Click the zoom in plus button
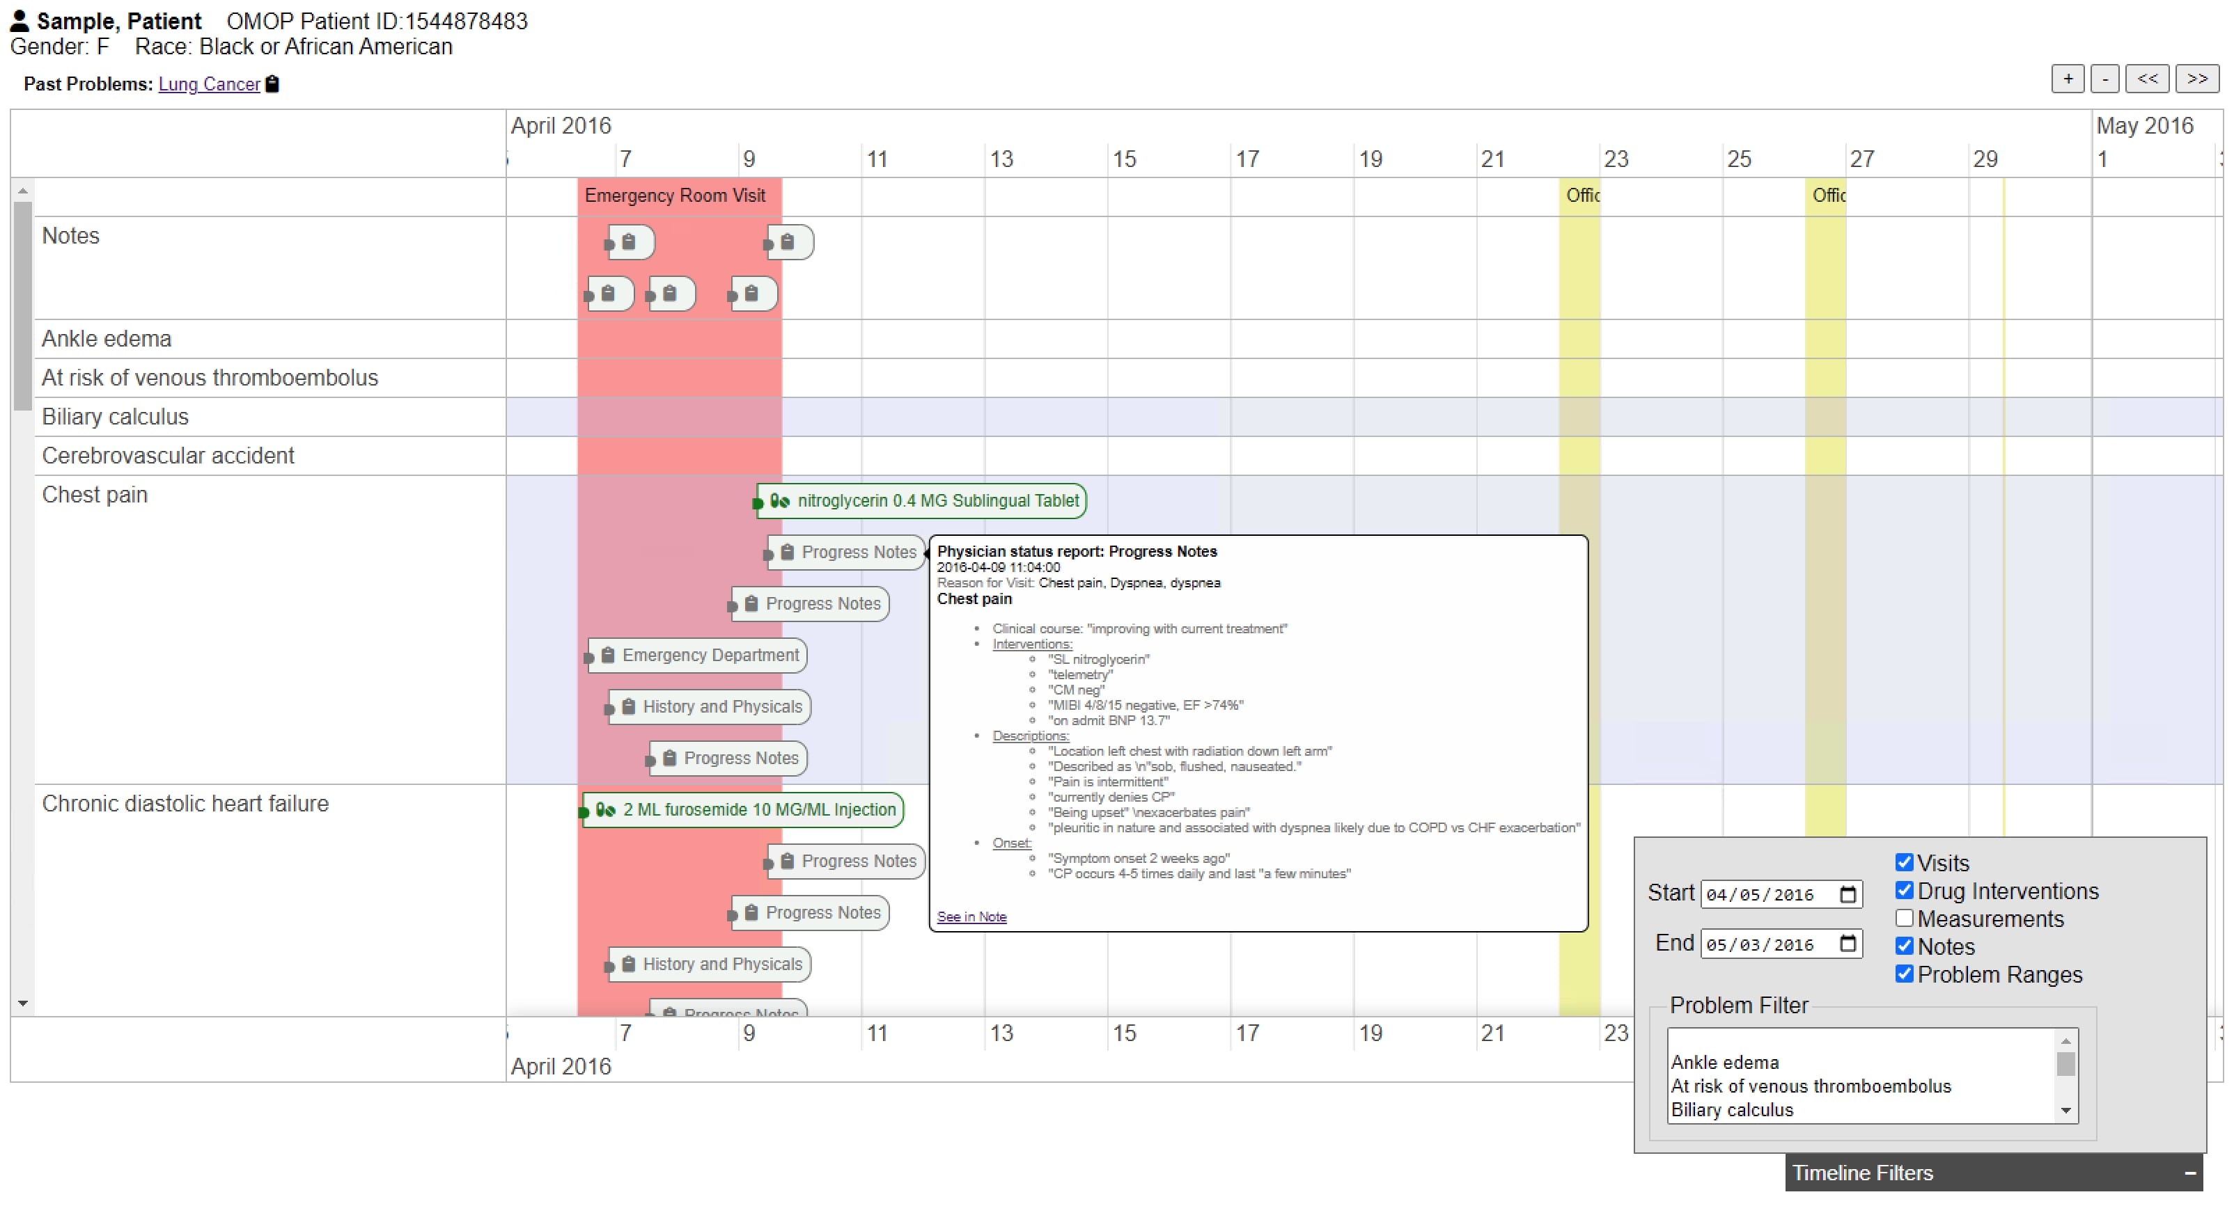Screen dimensions: 2234x1222 [2068, 79]
